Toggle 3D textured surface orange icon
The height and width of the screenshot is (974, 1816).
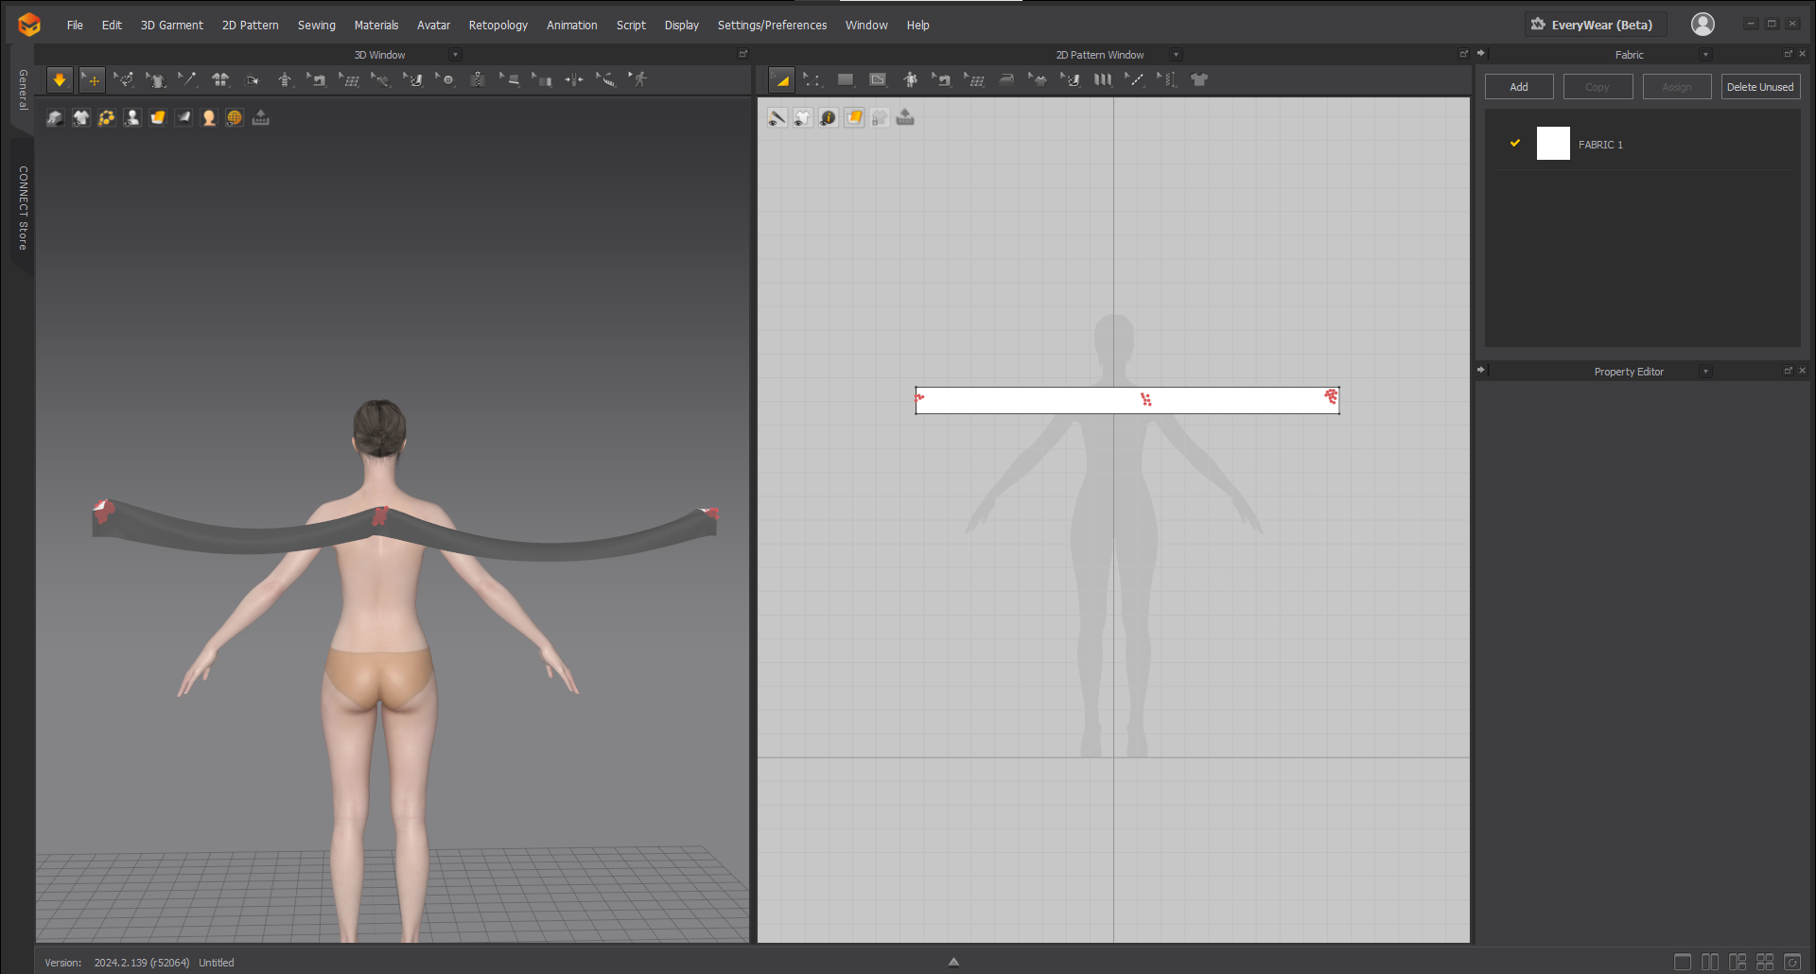click(158, 118)
